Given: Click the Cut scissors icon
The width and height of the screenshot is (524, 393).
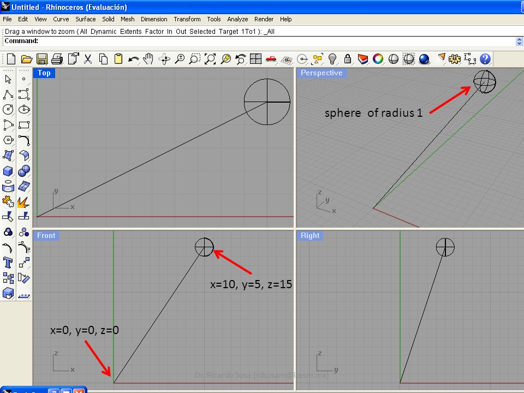Looking at the screenshot, I should point(88,59).
